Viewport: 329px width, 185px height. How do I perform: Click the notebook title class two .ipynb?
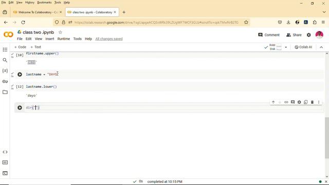(39, 32)
